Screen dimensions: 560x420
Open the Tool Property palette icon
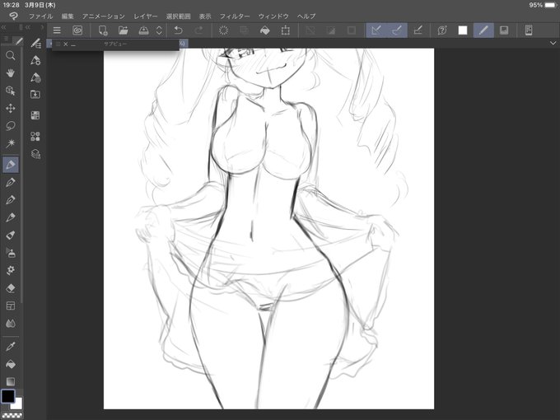tap(35, 60)
